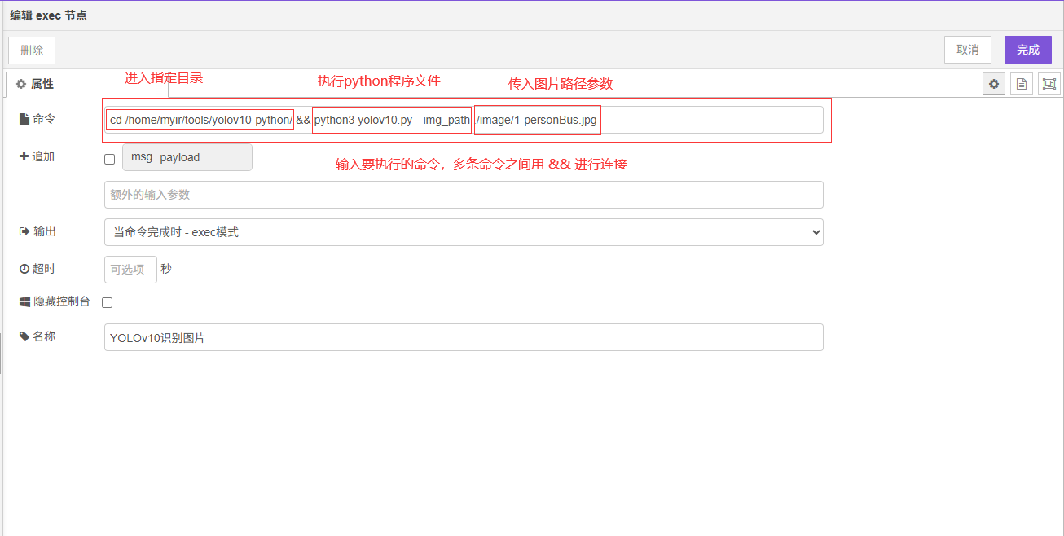This screenshot has width=1064, height=536.
Task: Click the plus icon beside 追加
Action: [24, 156]
